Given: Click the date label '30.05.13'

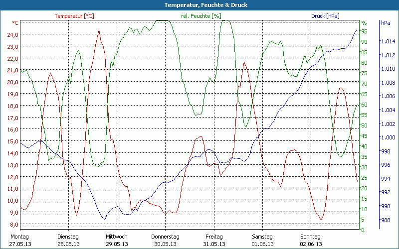Looking at the screenshot, I should (165, 244).
